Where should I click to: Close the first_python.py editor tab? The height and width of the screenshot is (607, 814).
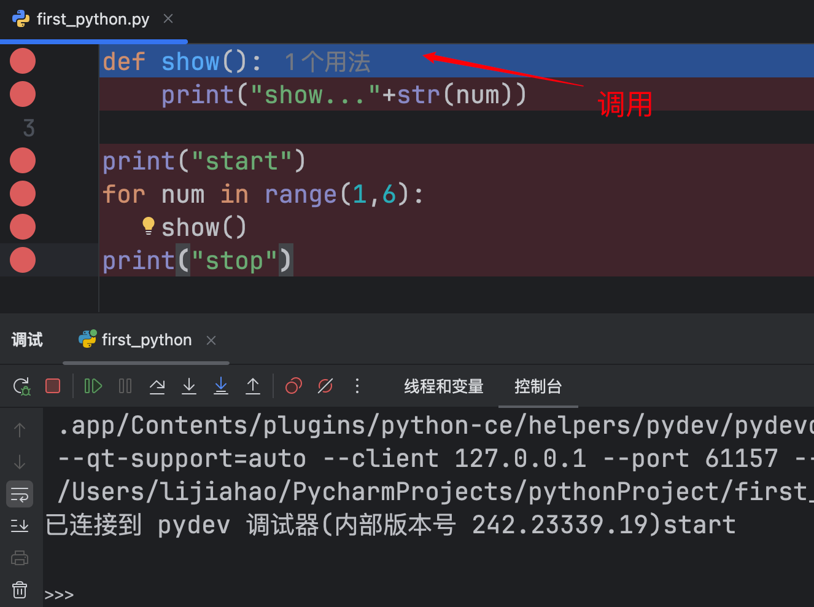168,19
